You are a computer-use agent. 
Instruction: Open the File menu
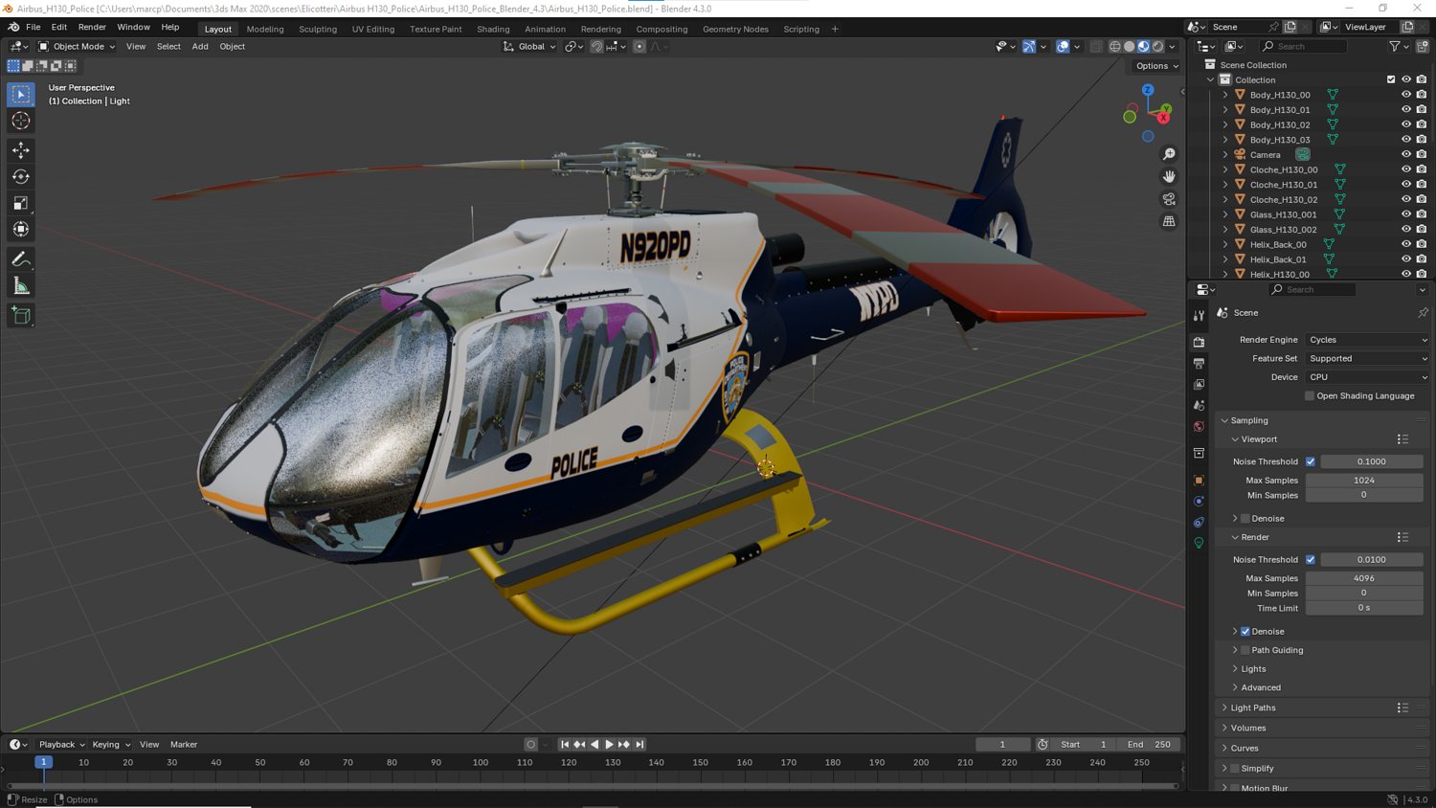pyautogui.click(x=34, y=28)
